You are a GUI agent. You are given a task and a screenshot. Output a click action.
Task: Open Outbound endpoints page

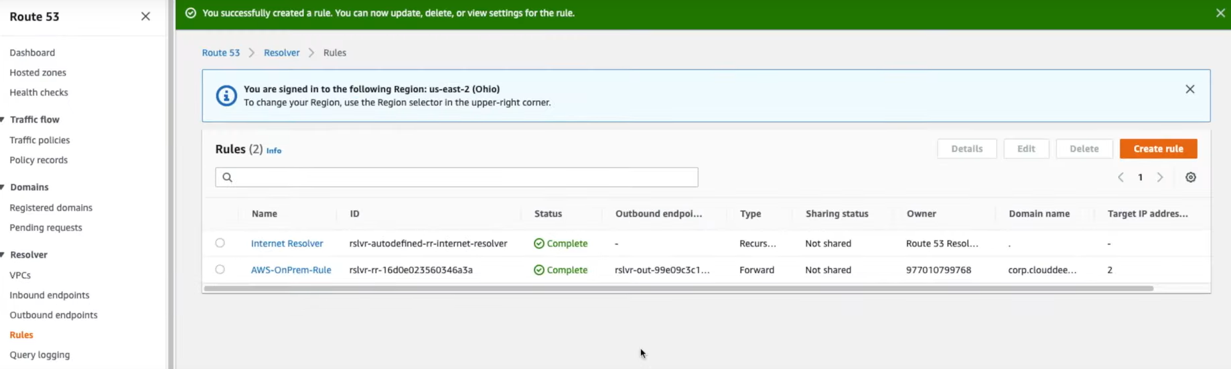click(53, 315)
